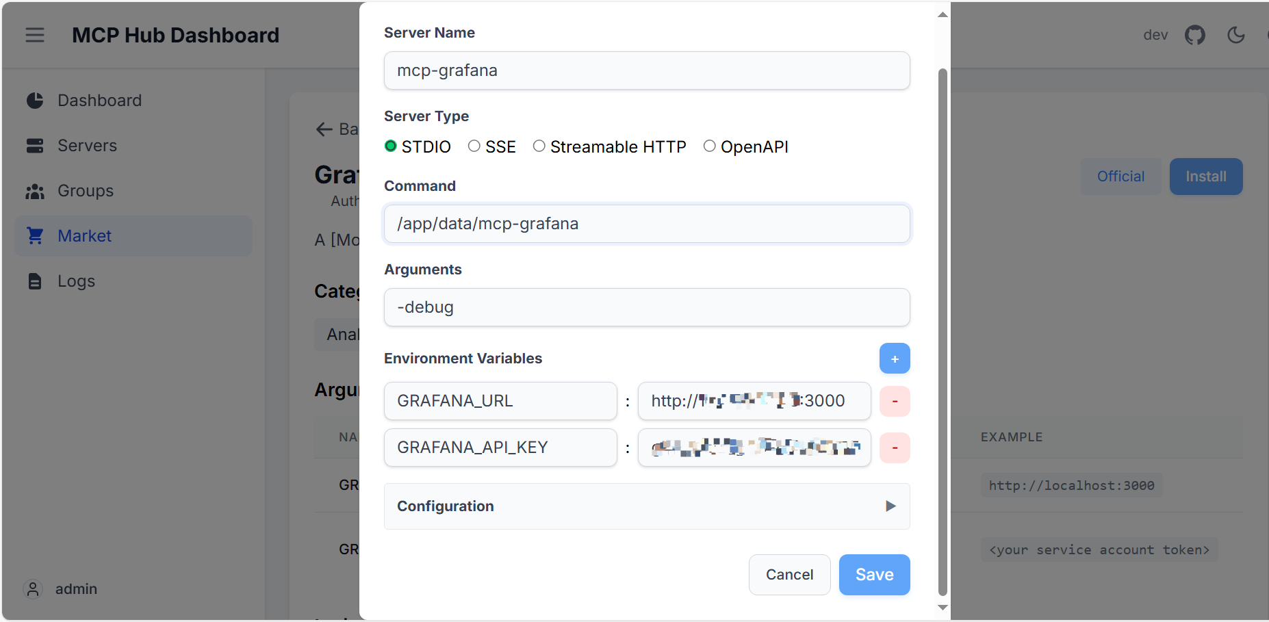
Task: Toggle dark mode moon icon
Action: 1236,35
